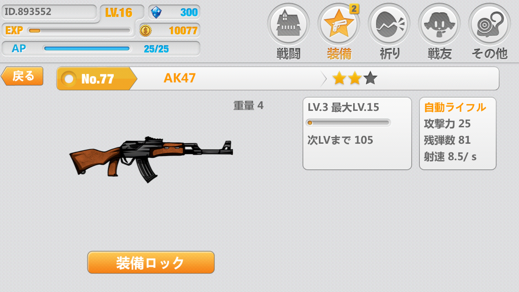Expand the LV.3 最大LV.15 level panel
Screen dimensions: 519x292
click(357, 133)
